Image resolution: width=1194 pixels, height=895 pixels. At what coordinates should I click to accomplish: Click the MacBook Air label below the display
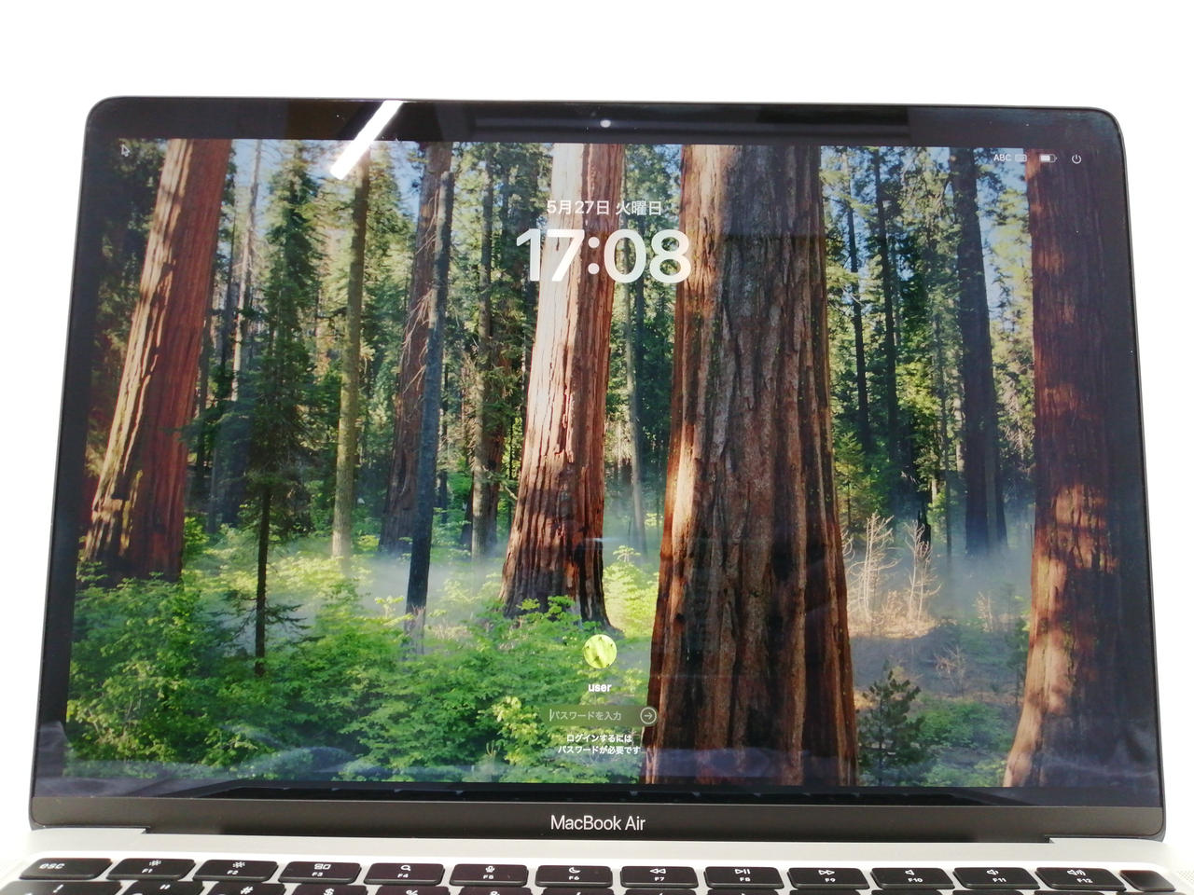pos(597,822)
